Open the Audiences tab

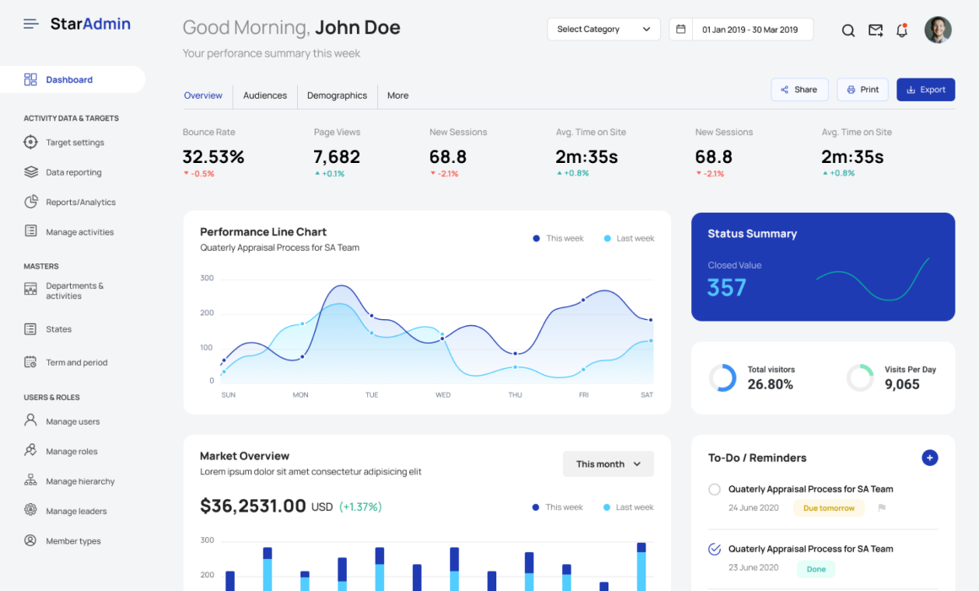(x=265, y=95)
